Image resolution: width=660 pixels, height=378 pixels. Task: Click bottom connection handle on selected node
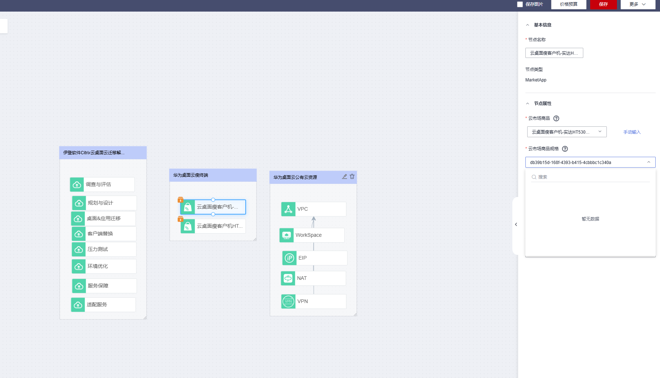(x=213, y=214)
